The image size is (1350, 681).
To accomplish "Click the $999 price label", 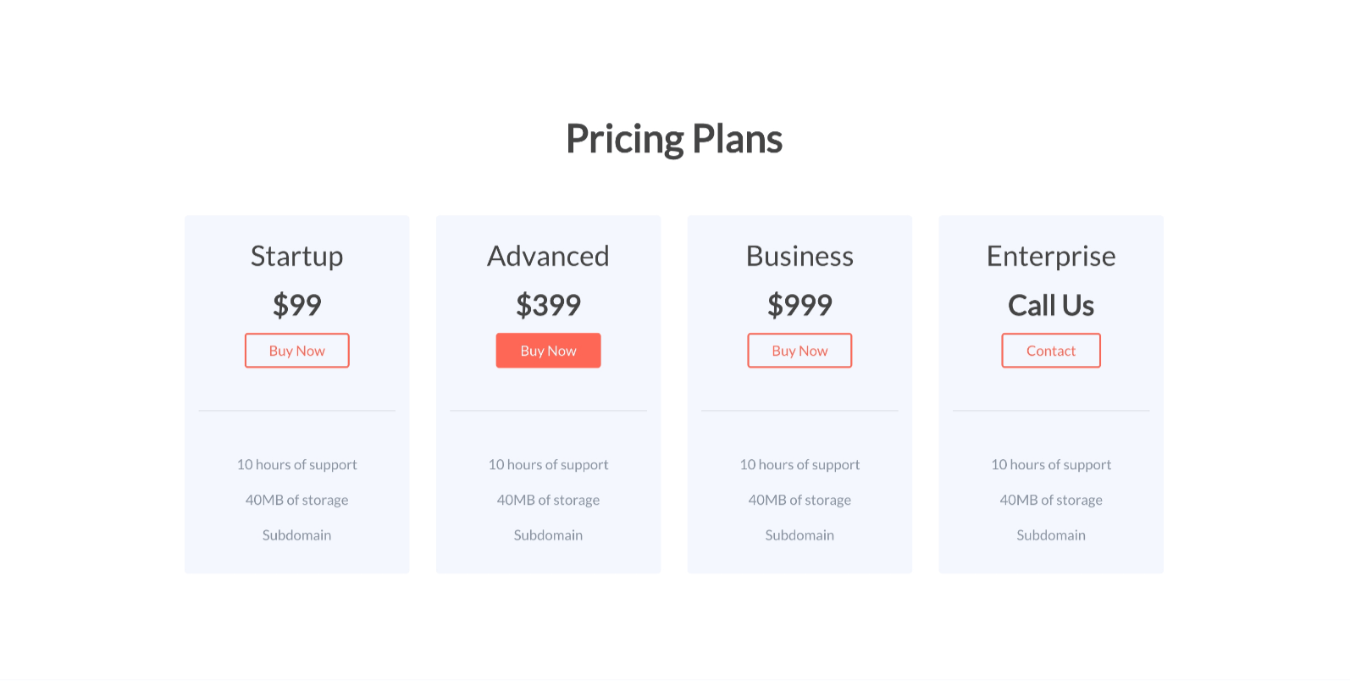I will tap(799, 305).
